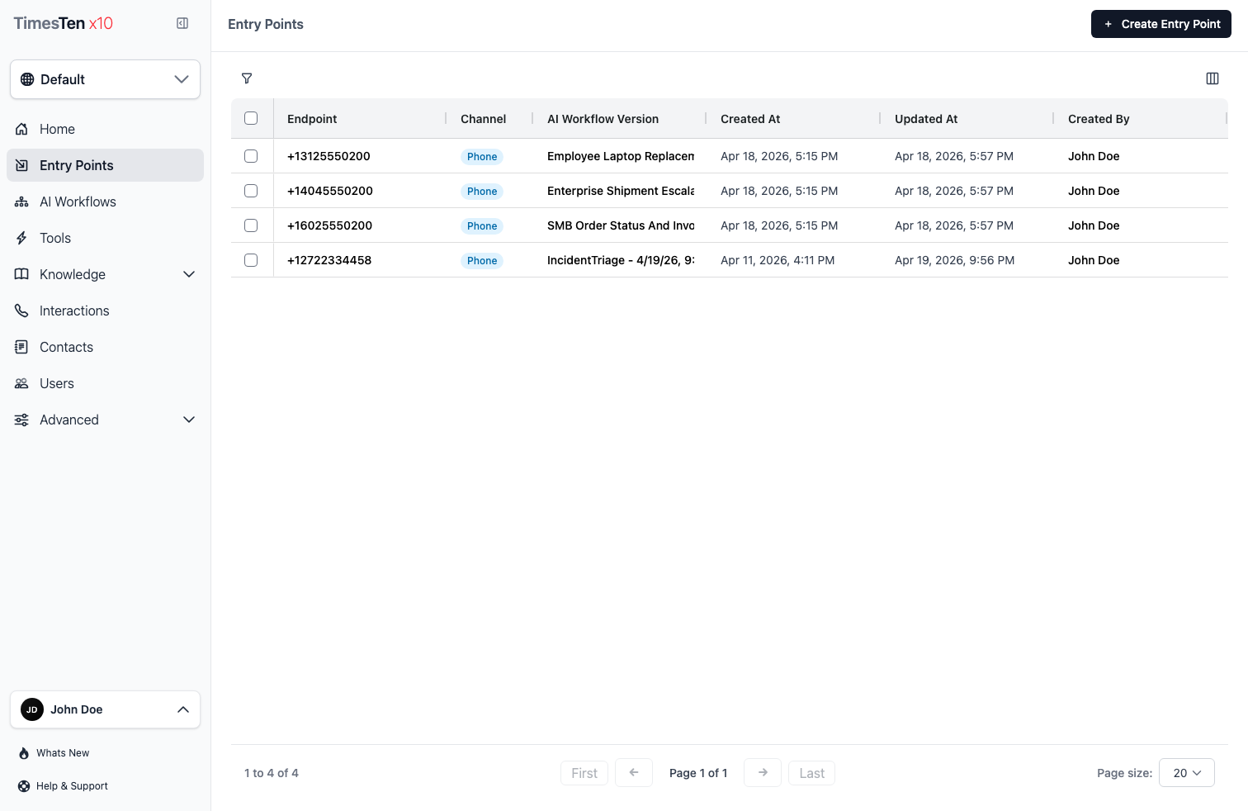
Task: Click the endpoint +12722334458
Action: (x=329, y=260)
